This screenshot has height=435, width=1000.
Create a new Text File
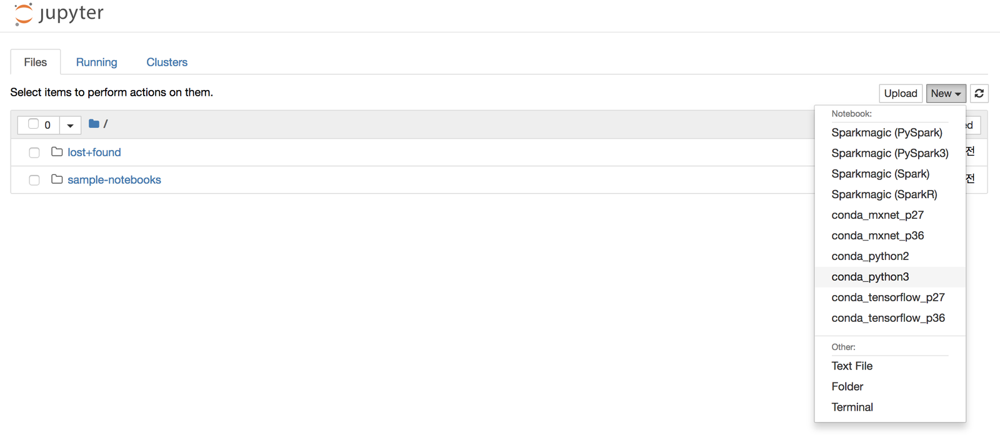852,366
